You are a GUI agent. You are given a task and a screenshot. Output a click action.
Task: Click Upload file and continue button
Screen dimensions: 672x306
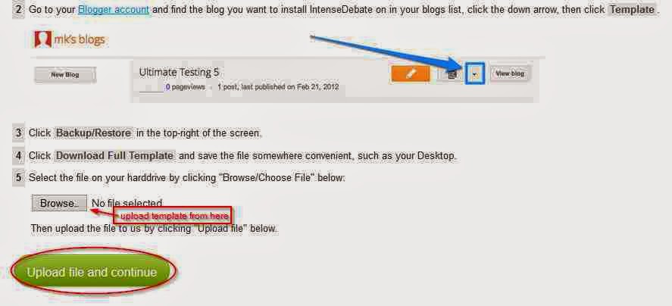pos(92,272)
